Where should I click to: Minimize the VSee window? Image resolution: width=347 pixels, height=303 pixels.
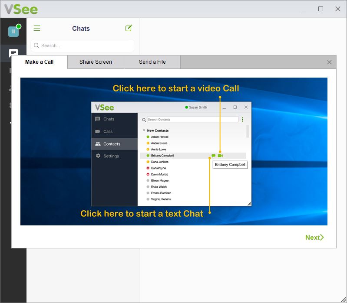[x=304, y=9]
